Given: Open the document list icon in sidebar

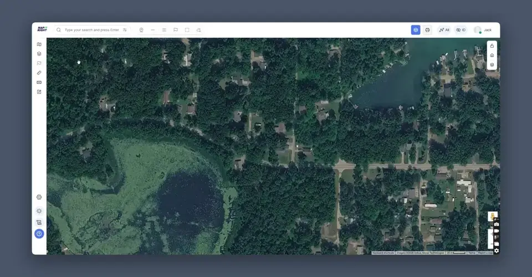Looking at the screenshot, I should point(39,222).
